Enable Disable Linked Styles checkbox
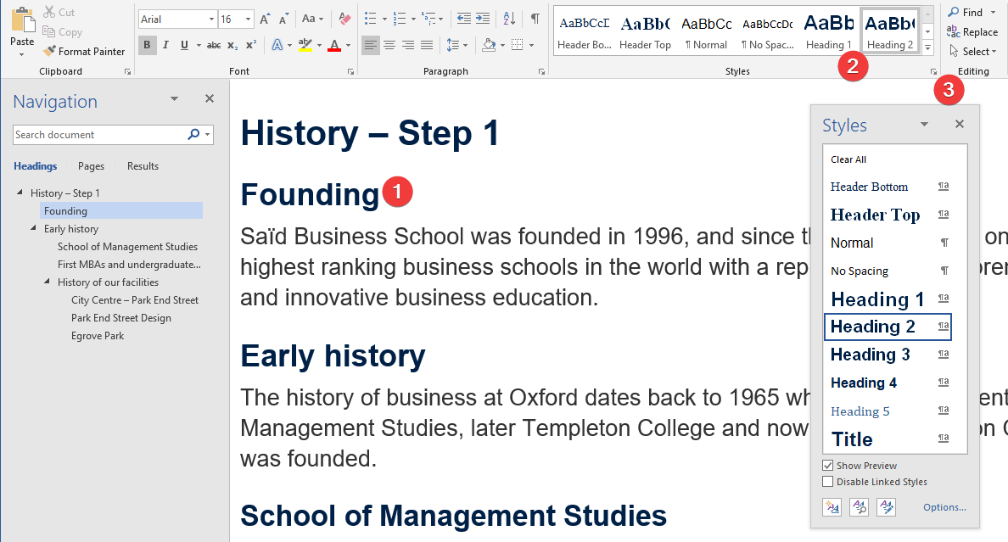 (x=828, y=482)
